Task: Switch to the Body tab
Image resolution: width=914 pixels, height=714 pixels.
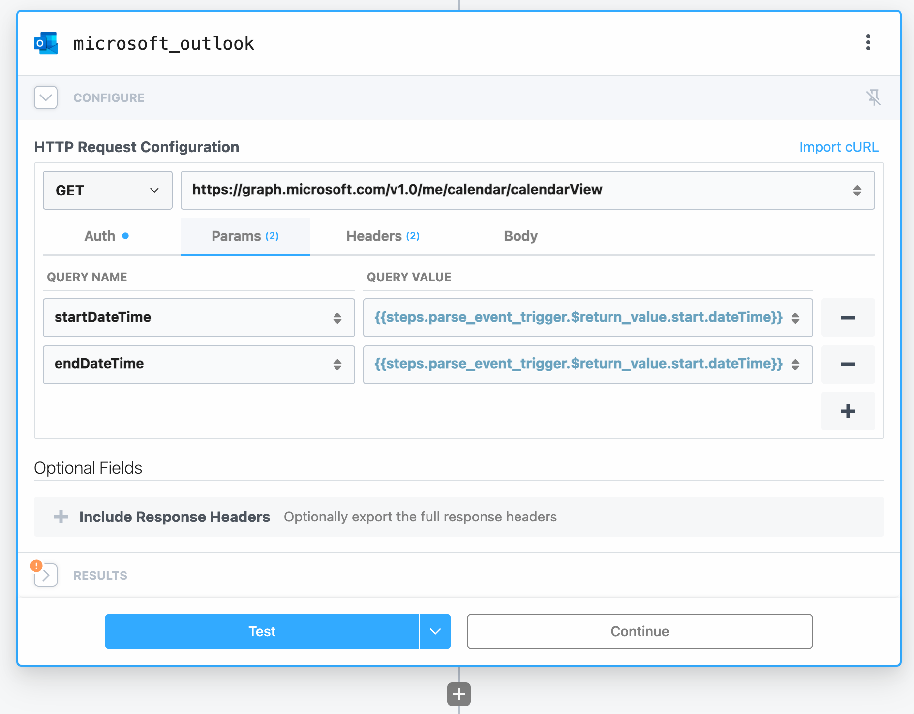Action: coord(520,236)
